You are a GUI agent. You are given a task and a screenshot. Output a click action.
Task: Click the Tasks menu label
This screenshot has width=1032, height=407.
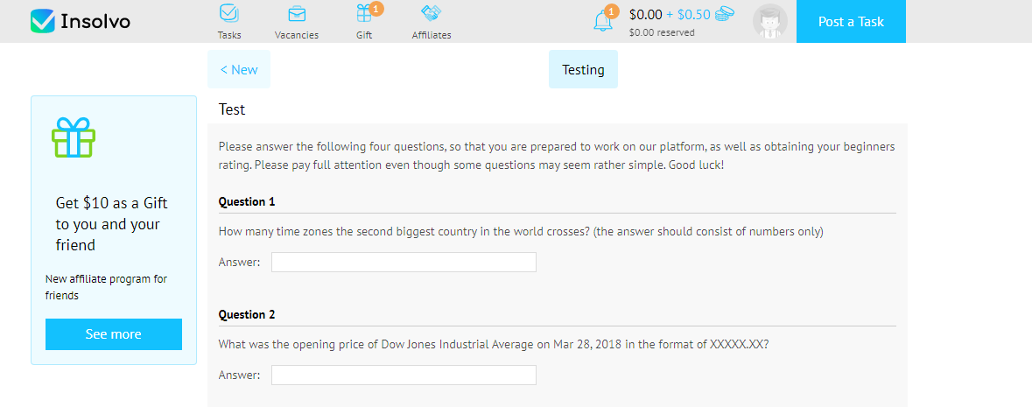[229, 35]
